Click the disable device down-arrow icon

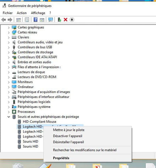click(x=72, y=19)
